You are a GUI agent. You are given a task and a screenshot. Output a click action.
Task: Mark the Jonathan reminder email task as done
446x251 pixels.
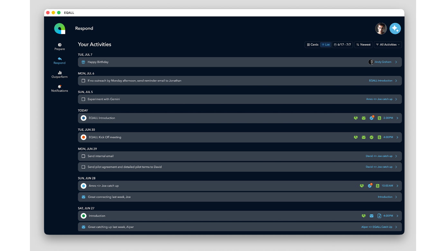(x=83, y=81)
